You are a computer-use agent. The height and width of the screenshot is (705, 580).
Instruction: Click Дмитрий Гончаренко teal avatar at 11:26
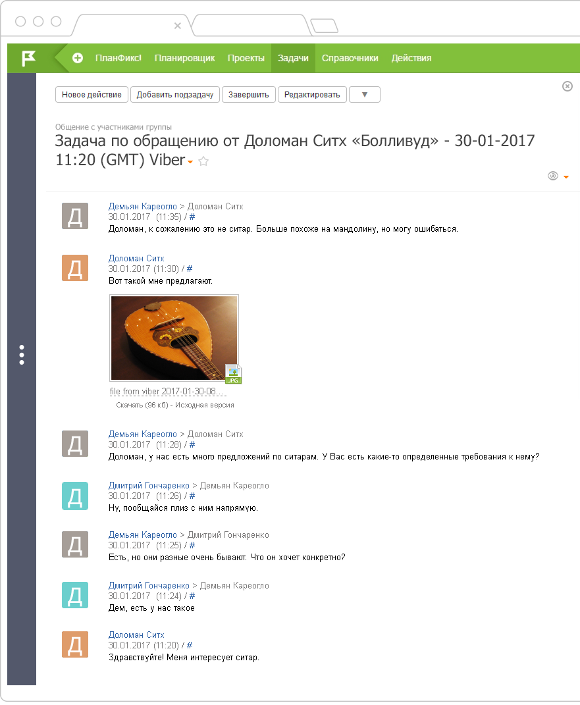click(x=75, y=495)
